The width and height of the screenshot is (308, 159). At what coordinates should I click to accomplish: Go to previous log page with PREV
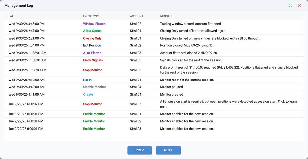tap(140, 150)
